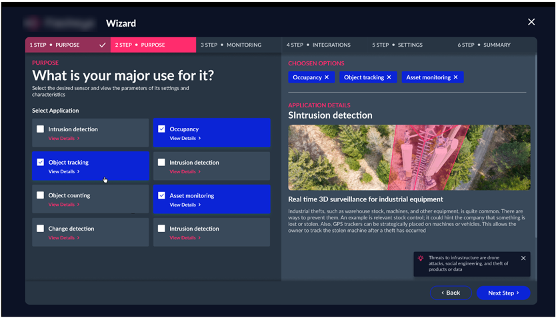Expand View Details under Asset monitoring
This screenshot has height=318, width=556.
point(185,205)
